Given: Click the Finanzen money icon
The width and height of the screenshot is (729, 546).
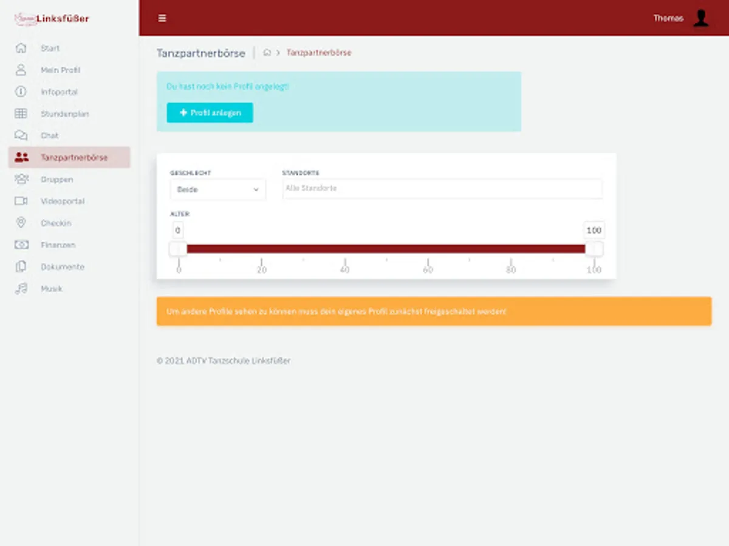Looking at the screenshot, I should click(x=21, y=244).
